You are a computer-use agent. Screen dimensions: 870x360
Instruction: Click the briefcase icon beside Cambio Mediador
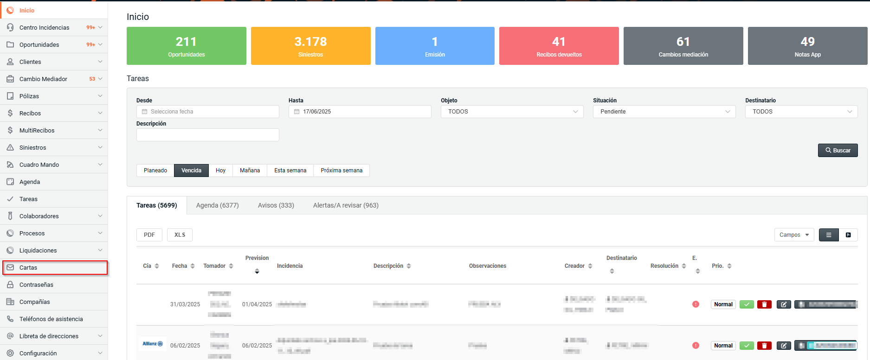(x=10, y=79)
